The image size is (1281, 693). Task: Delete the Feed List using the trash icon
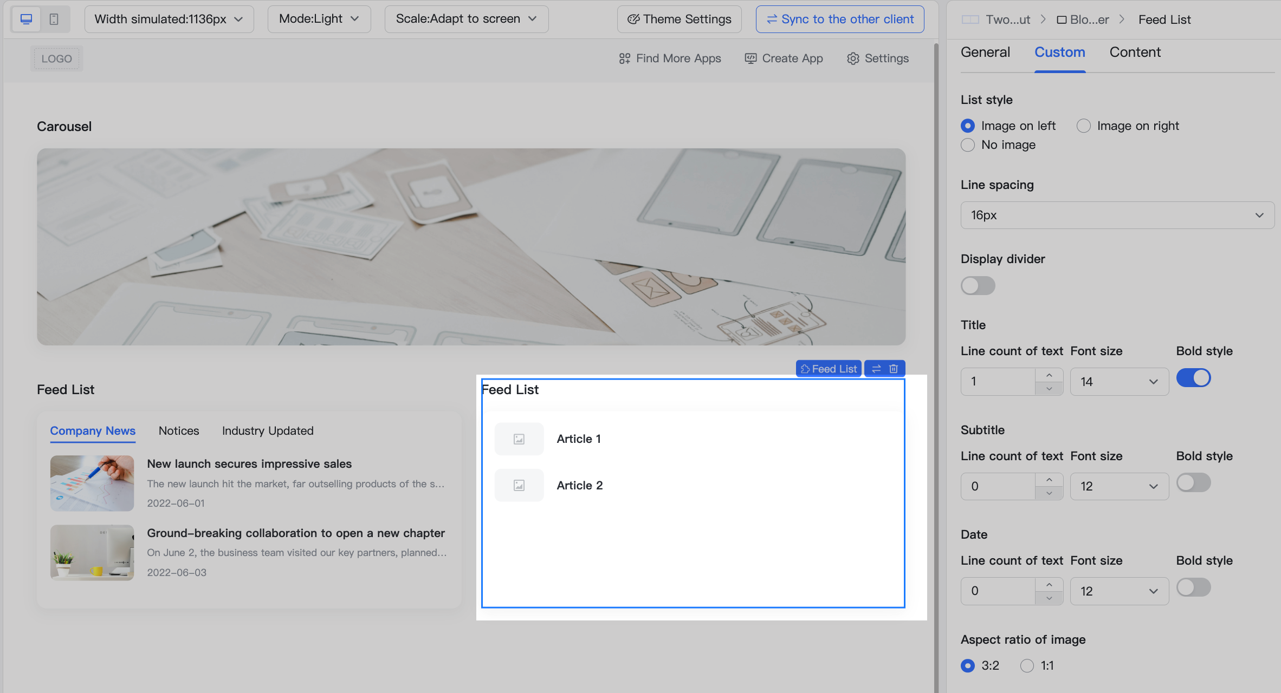tap(894, 368)
